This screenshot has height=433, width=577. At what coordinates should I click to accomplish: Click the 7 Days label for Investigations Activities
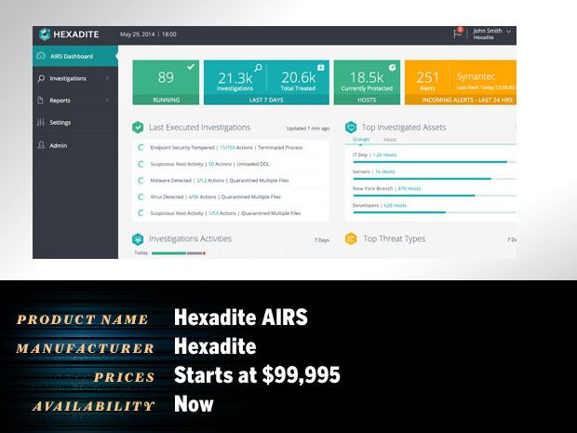[322, 240]
